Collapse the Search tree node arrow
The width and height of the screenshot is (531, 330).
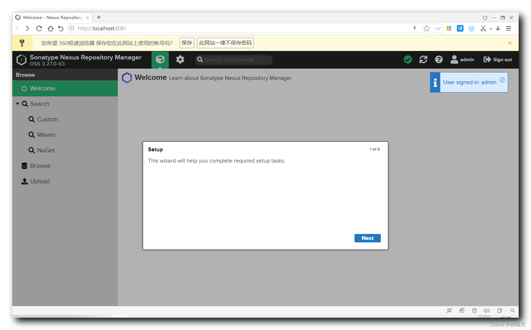pos(18,104)
